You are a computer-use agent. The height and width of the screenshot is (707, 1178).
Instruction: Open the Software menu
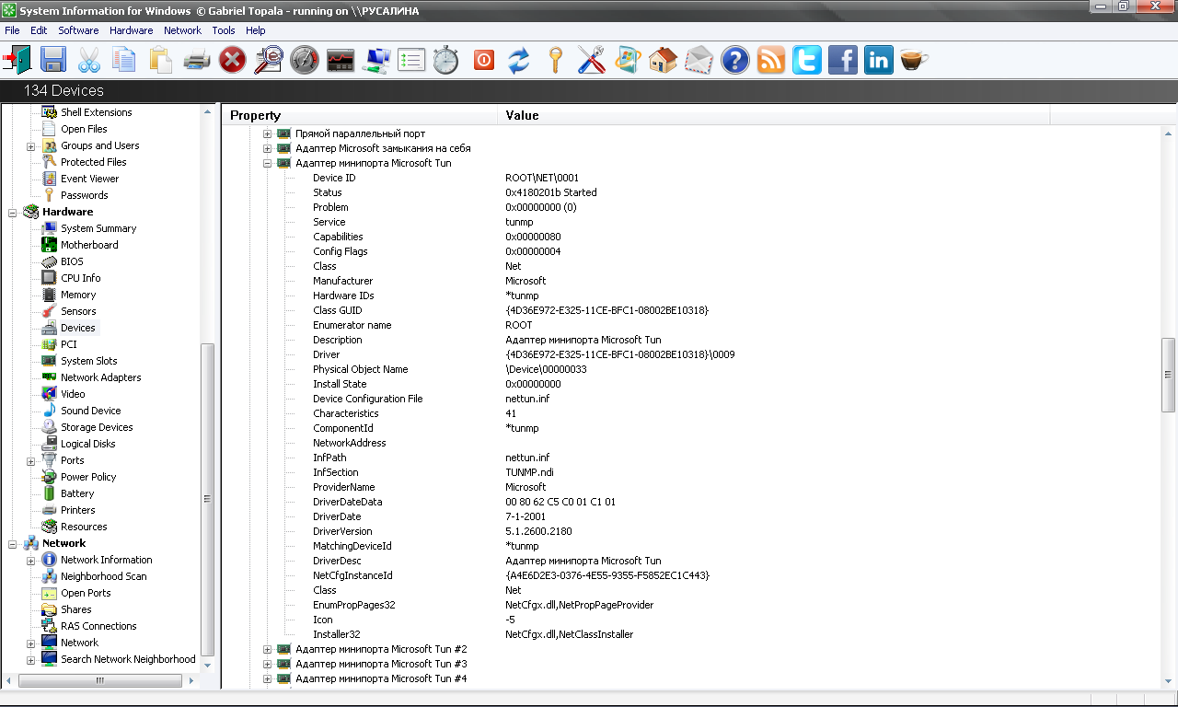click(x=78, y=30)
